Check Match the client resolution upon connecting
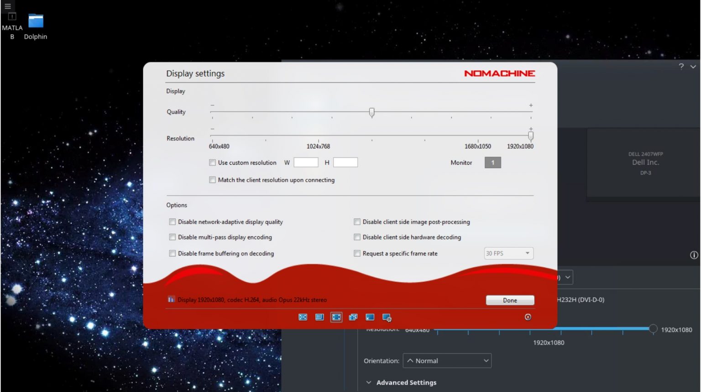This screenshot has height=392, width=701. pos(212,180)
